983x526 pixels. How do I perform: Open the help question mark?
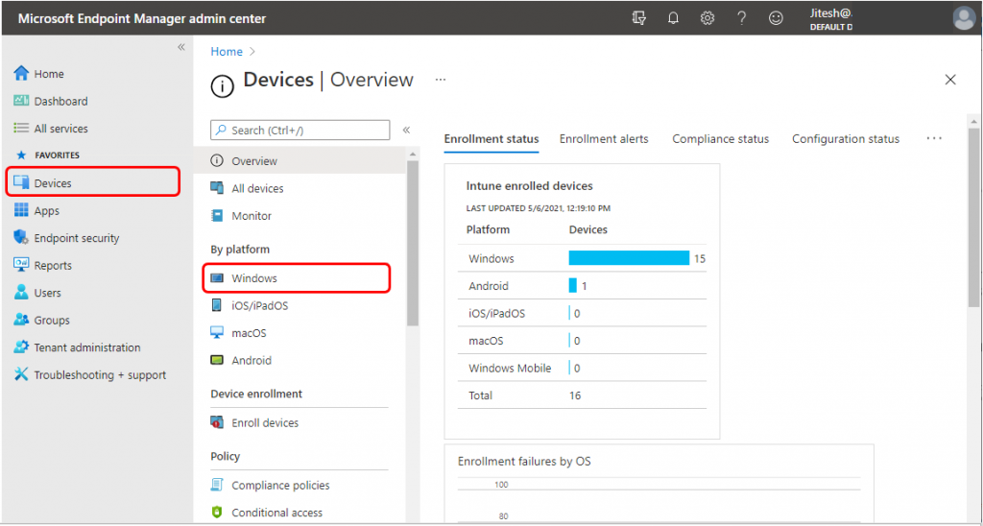pyautogui.click(x=742, y=18)
